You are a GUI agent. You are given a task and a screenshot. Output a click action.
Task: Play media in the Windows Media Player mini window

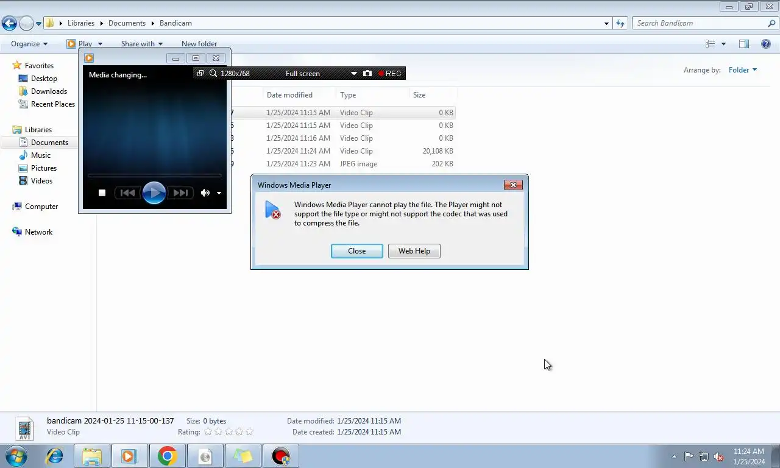tap(154, 193)
